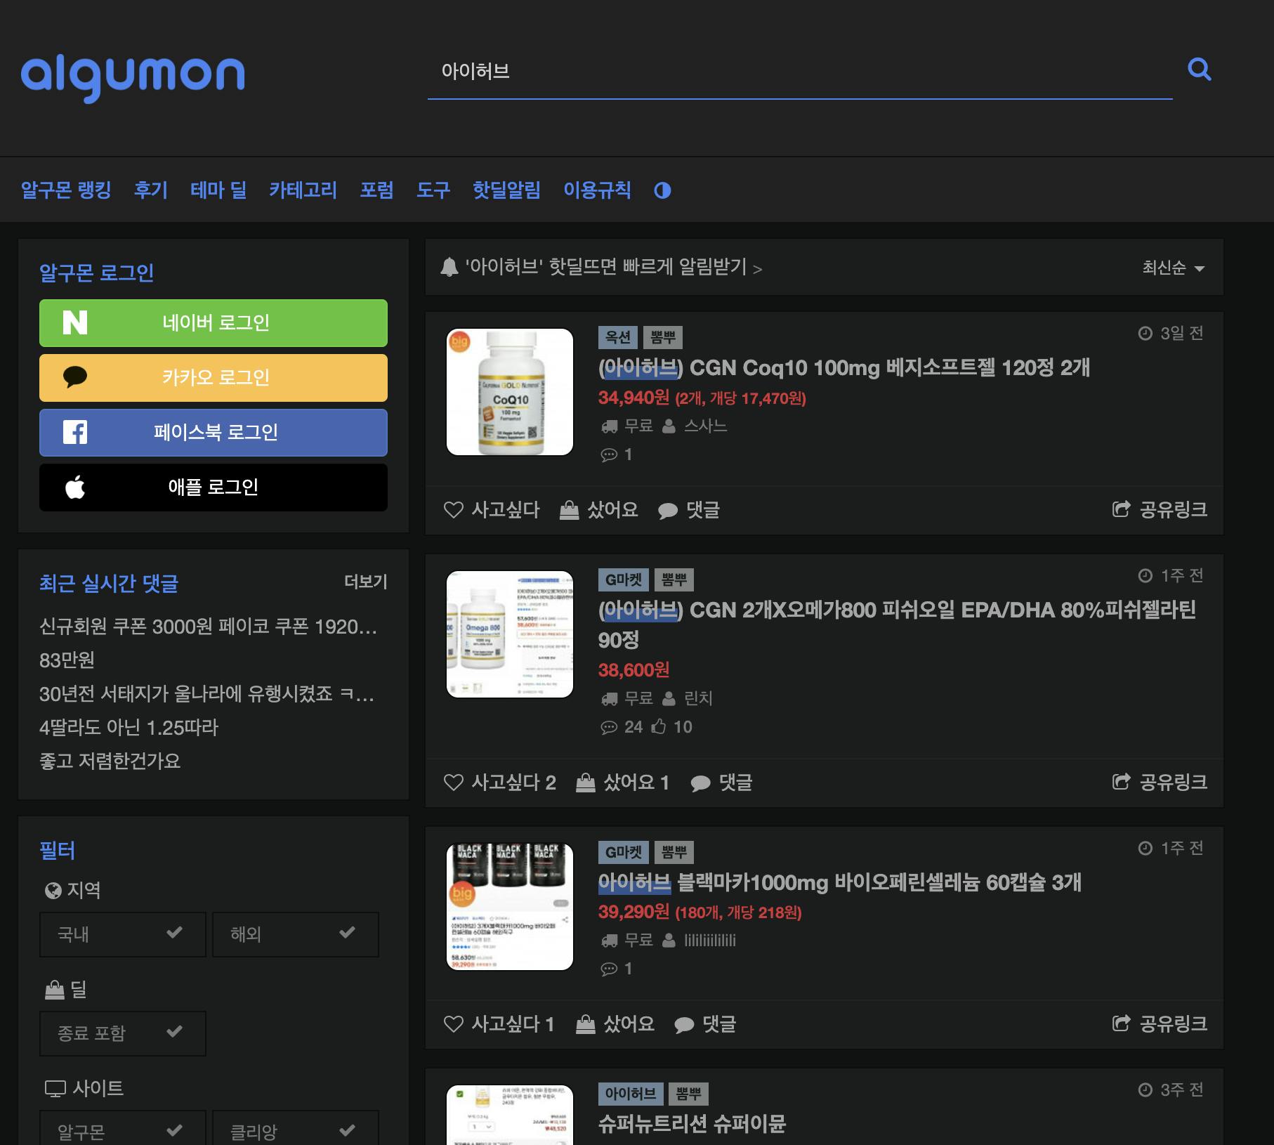Toggle dark mode contrast icon
This screenshot has height=1145, width=1274.
pos(662,190)
